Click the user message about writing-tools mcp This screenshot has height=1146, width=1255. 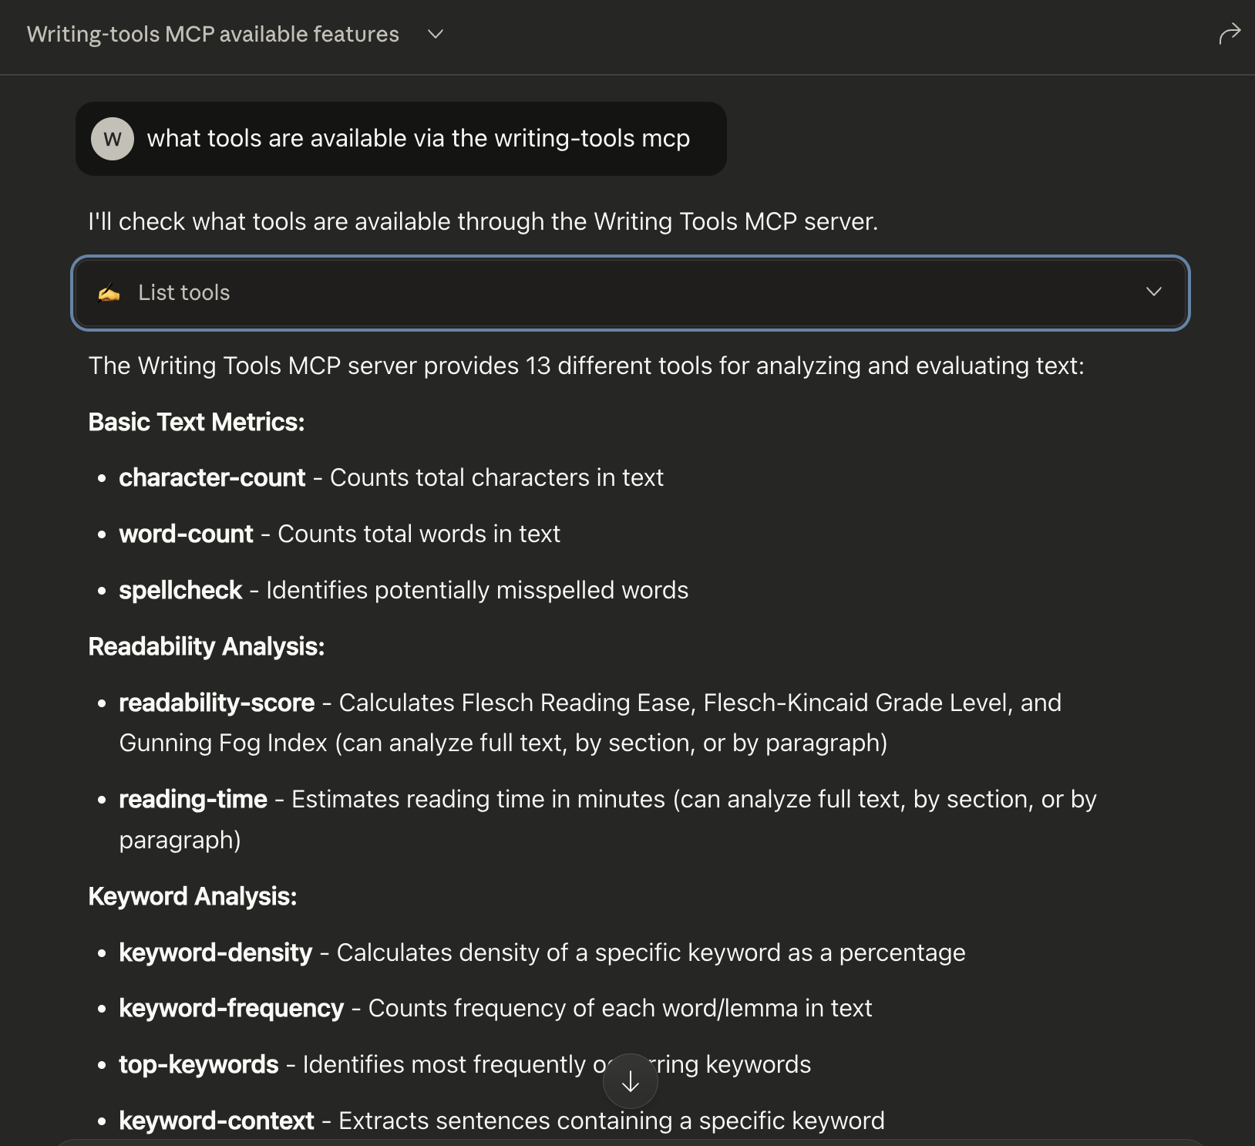(418, 139)
